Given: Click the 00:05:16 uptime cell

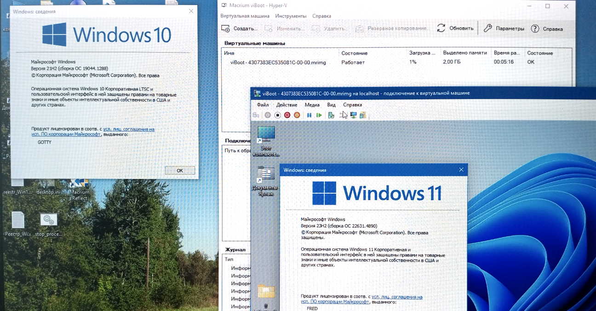Looking at the screenshot, I should [504, 62].
